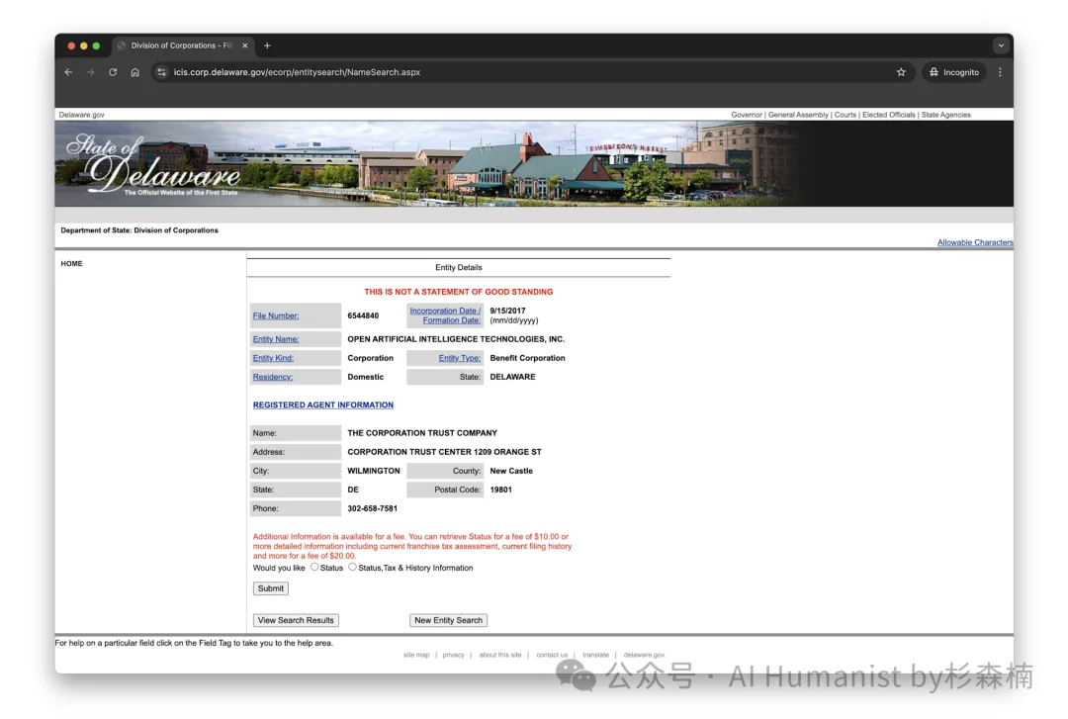Open the REGISTERED AGENT INFORMATION link
This screenshot has height=719, width=1068.
pyautogui.click(x=322, y=404)
